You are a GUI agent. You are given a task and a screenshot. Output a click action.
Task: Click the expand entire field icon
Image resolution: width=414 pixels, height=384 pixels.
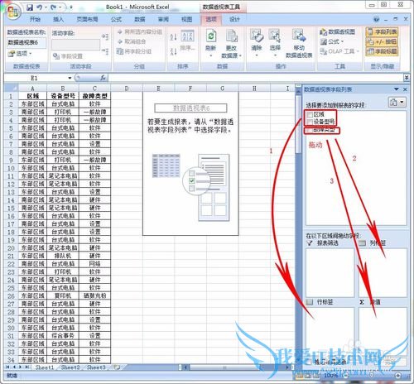(105, 36)
